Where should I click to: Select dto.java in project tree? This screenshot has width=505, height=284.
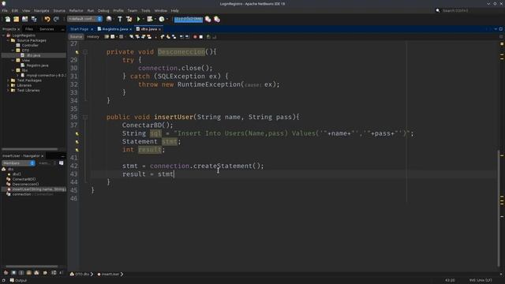pos(33,55)
